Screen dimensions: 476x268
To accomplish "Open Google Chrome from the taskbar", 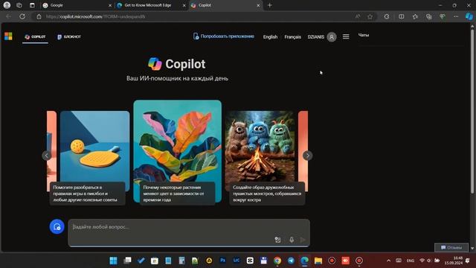I will (x=277, y=261).
